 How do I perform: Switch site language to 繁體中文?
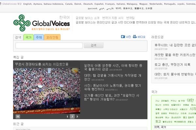(x=139, y=8)
